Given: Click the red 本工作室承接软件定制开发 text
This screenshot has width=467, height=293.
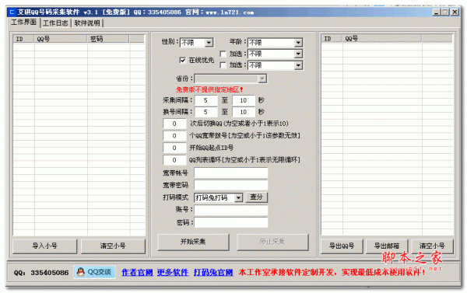Looking at the screenshot, I should click(332, 272).
